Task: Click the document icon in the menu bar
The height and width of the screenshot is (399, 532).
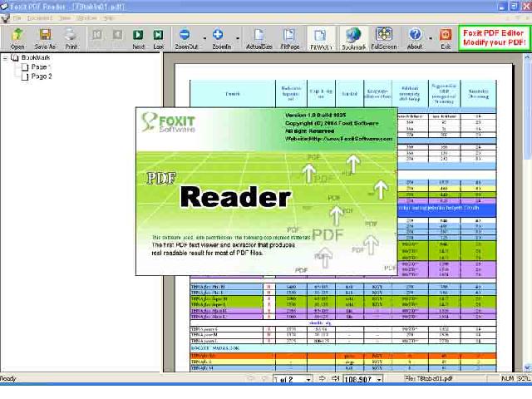Action: [5, 18]
